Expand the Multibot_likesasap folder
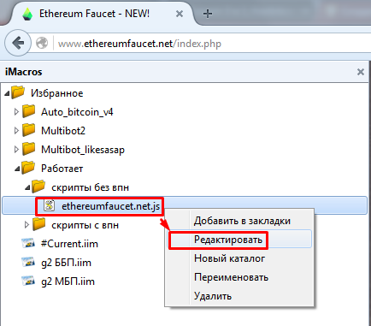 coord(16,150)
